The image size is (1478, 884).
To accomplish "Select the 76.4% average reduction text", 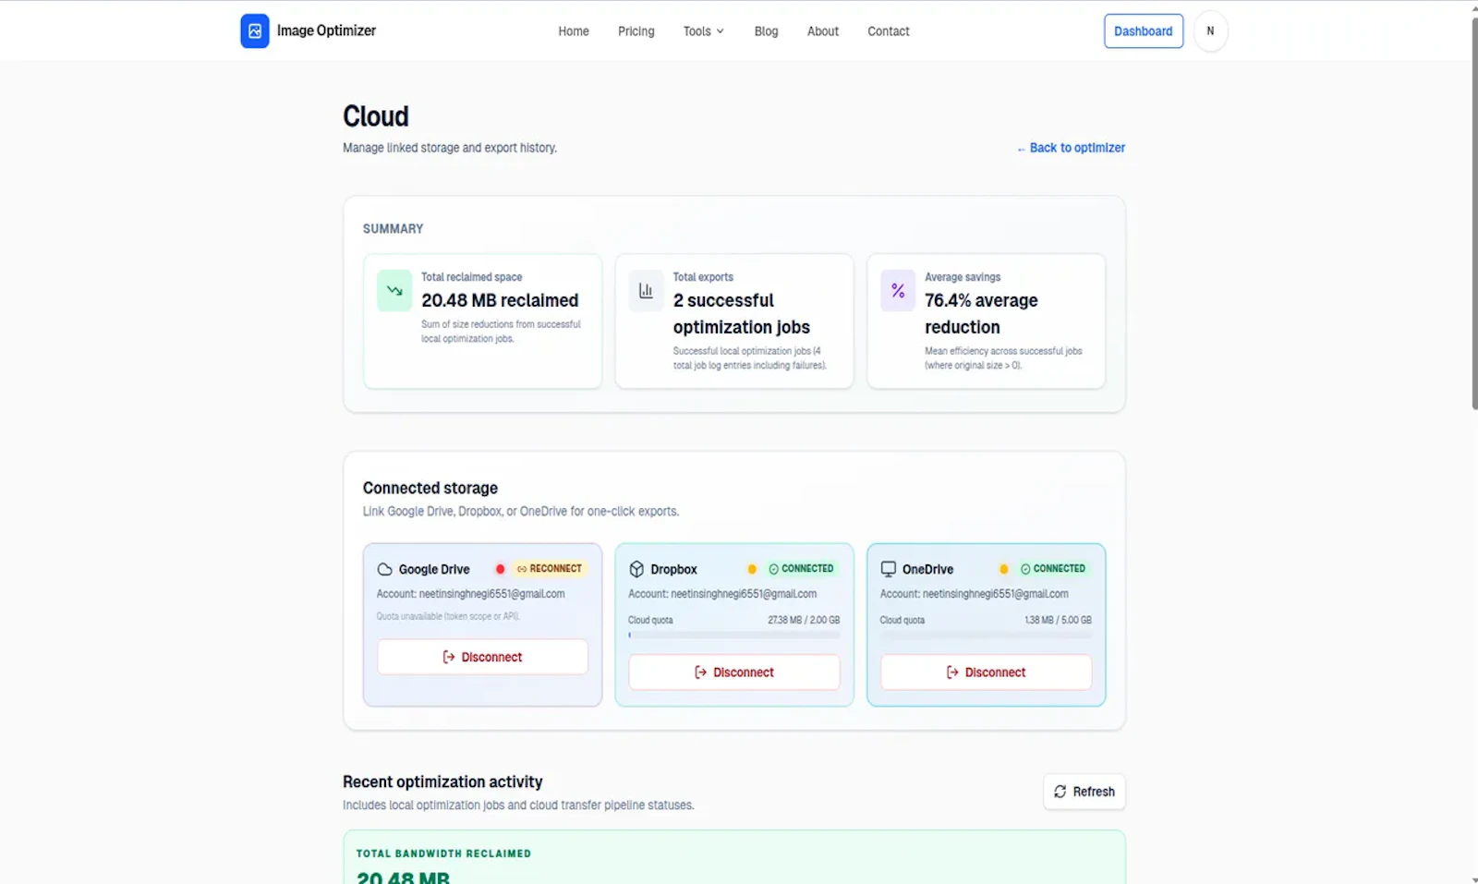I will (981, 314).
